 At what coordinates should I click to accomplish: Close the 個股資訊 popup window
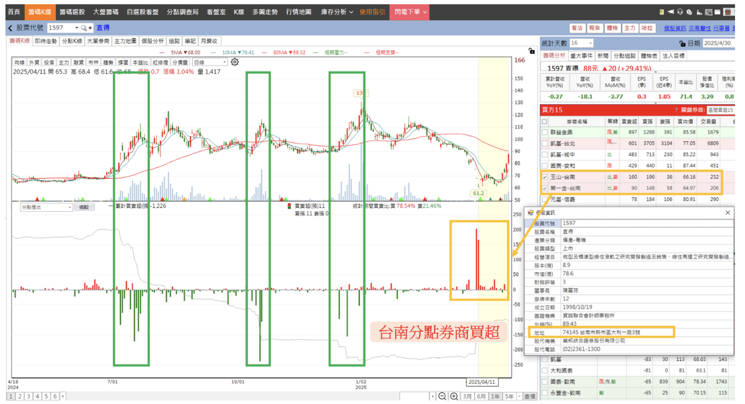pos(728,213)
